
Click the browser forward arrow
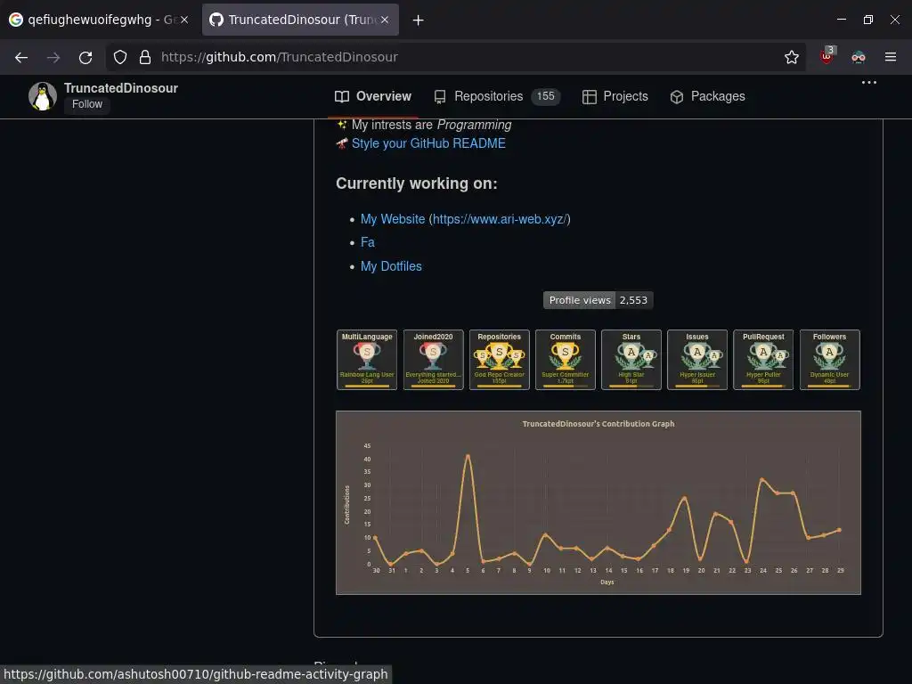53,57
